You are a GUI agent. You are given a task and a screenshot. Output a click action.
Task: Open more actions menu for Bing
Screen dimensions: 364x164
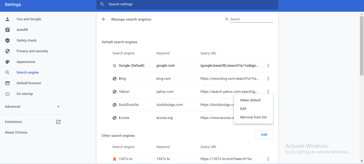pos(268,79)
